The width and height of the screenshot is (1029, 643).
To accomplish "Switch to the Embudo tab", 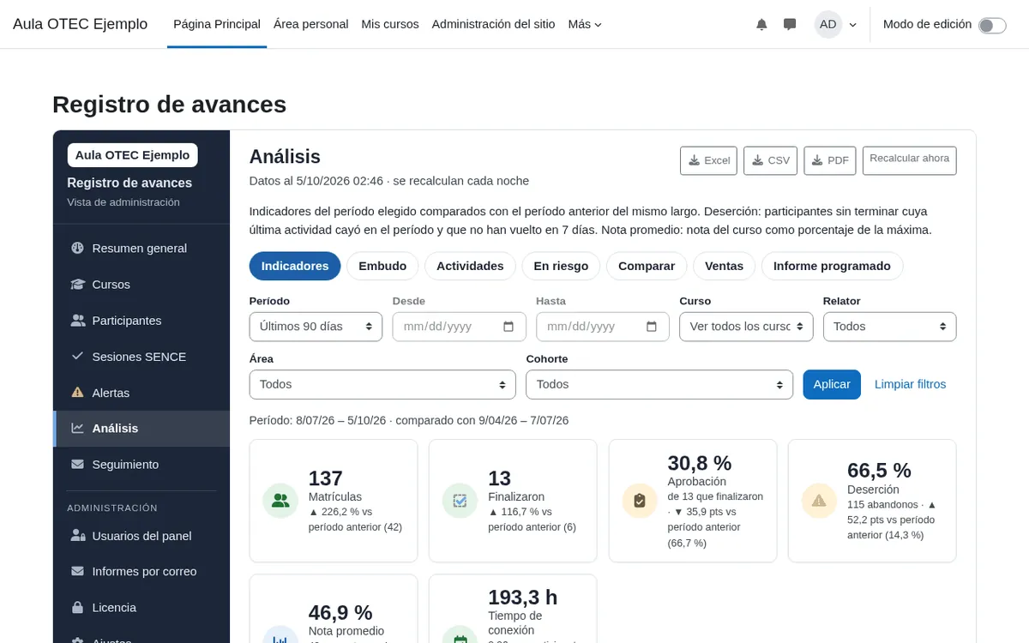I will pos(382,266).
